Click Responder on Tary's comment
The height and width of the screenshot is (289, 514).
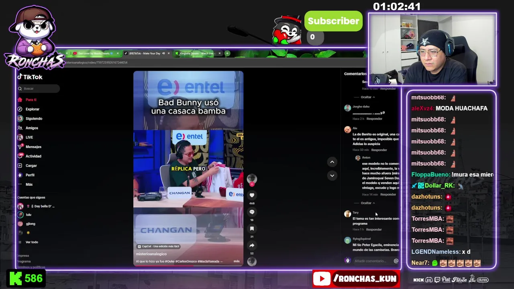coord(374,230)
